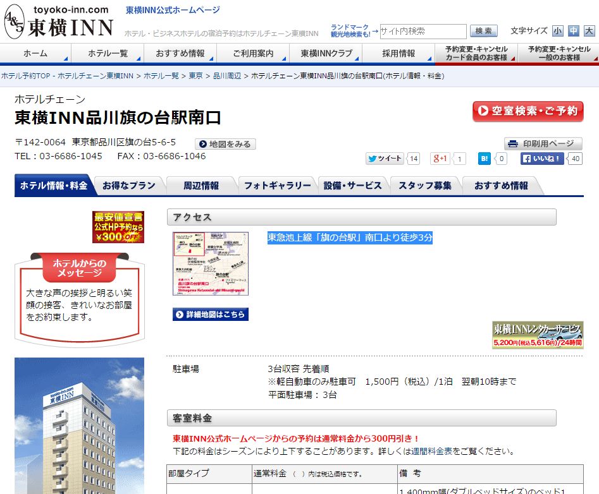The height and width of the screenshot is (494, 599).
Task: Click breadcrumb ホテル予約TOP - ホテルチェーン東横INN
Action: pyautogui.click(x=67, y=76)
